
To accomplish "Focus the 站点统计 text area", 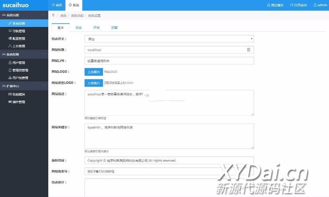I will point(169,187).
